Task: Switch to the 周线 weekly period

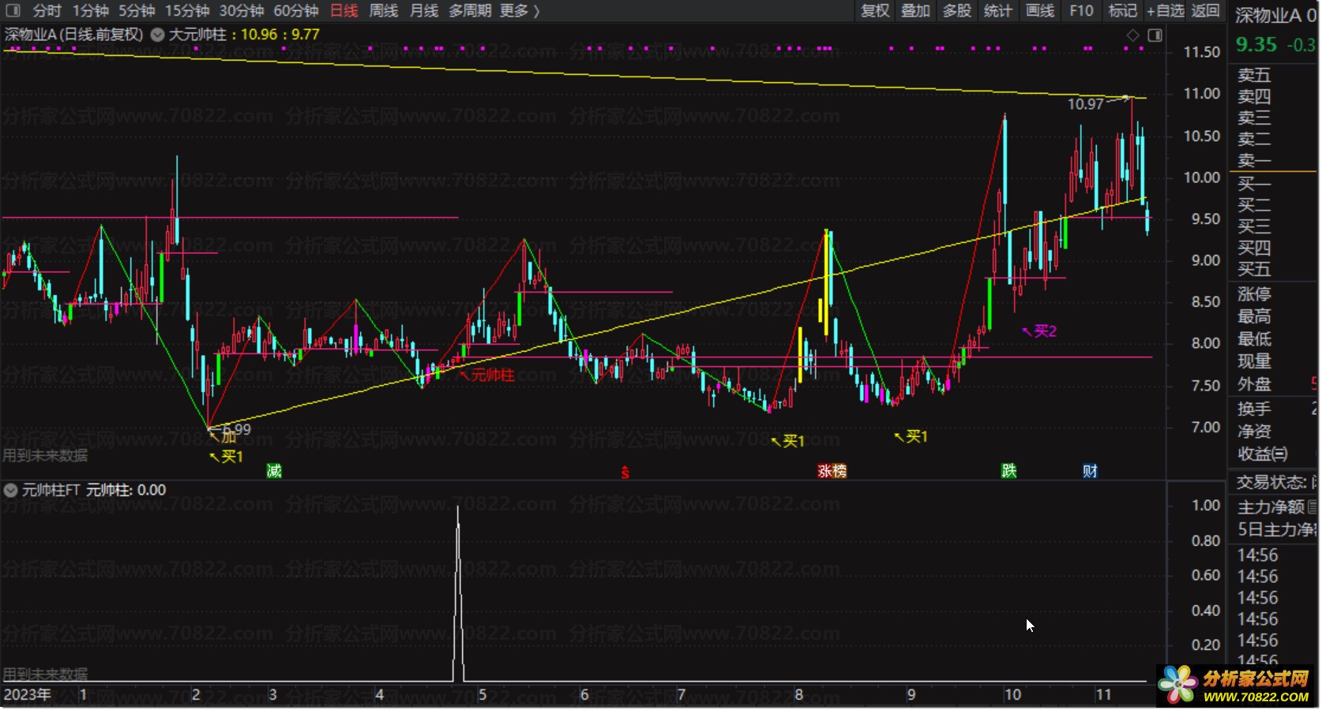Action: (384, 11)
